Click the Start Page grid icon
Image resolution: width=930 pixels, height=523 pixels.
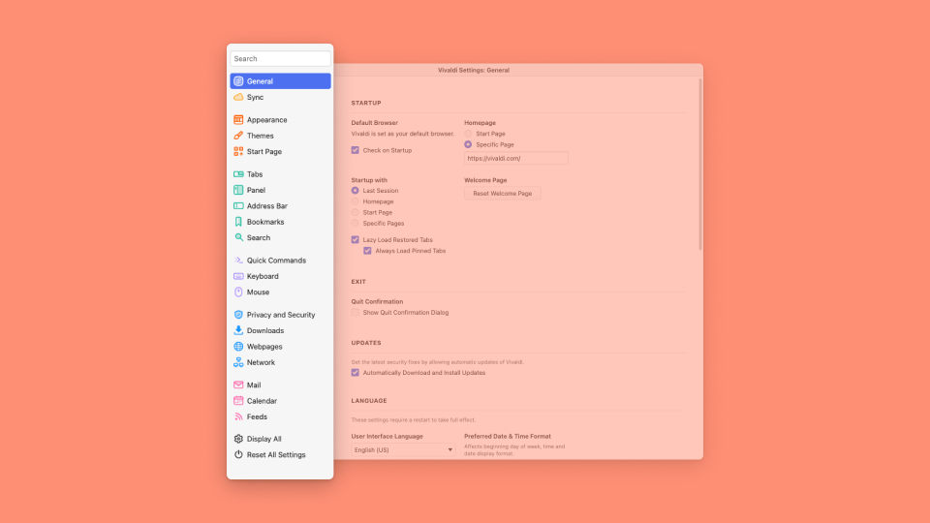click(x=238, y=152)
